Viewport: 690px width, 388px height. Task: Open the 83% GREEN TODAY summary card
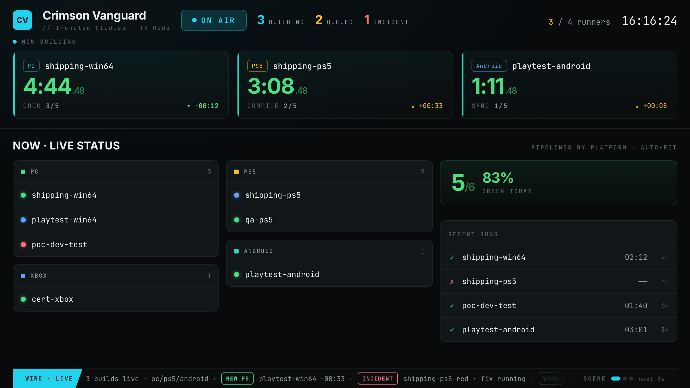click(558, 183)
